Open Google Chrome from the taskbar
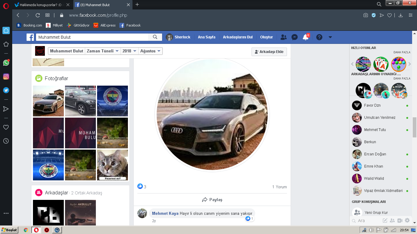This screenshot has height=234, width=417. coord(26,230)
